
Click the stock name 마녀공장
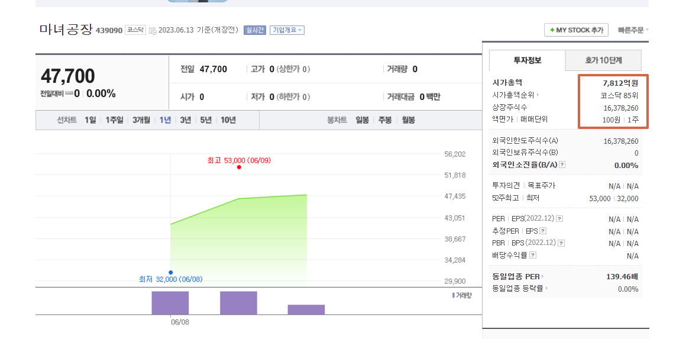point(66,29)
